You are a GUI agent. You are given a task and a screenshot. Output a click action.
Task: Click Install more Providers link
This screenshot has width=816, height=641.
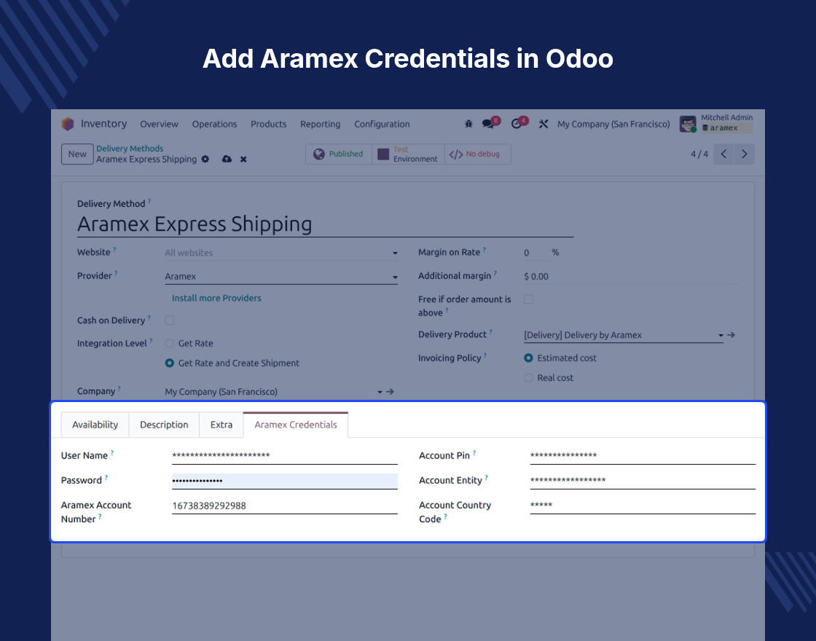(x=216, y=298)
